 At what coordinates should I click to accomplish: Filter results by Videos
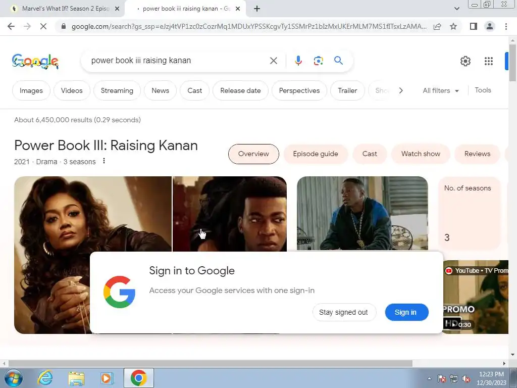pos(72,91)
